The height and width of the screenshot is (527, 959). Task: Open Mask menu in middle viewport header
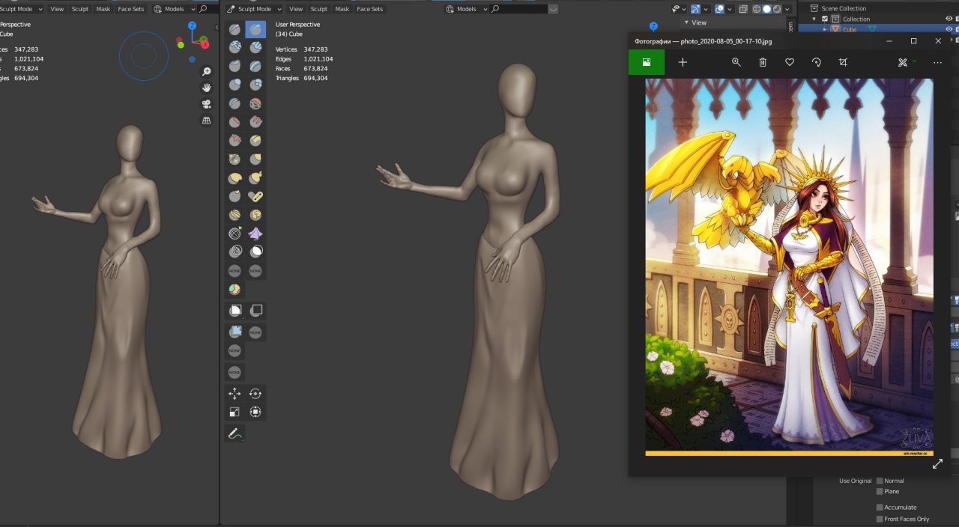point(342,9)
